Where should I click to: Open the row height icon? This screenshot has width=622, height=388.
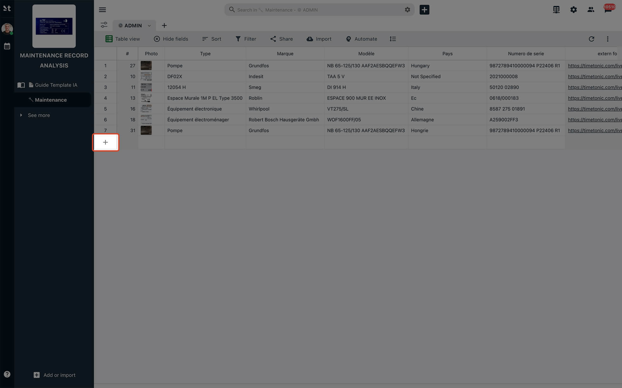(393, 39)
